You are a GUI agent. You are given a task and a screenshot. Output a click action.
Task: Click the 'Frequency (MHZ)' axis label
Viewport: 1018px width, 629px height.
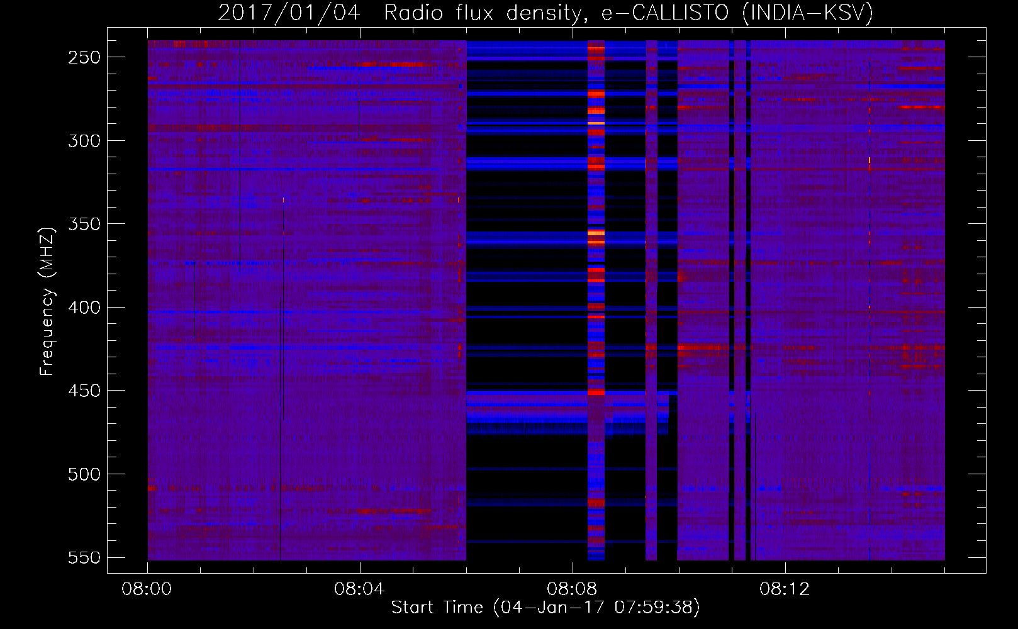47,301
